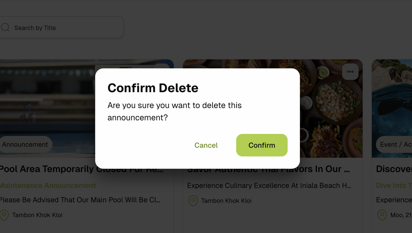
Task: Click the location pin icon on Pool Area card
Action: tap(4, 215)
